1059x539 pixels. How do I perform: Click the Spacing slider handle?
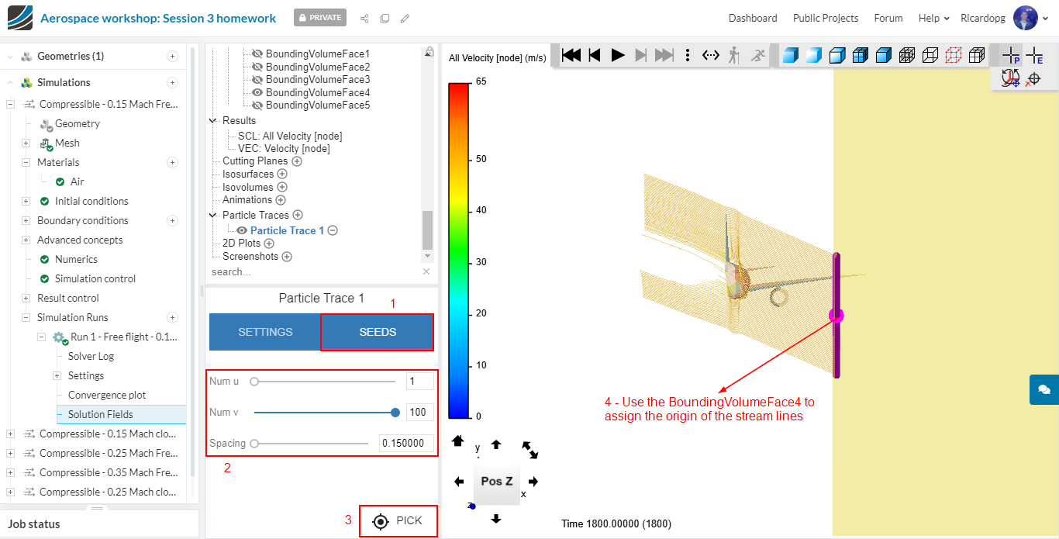tap(254, 444)
